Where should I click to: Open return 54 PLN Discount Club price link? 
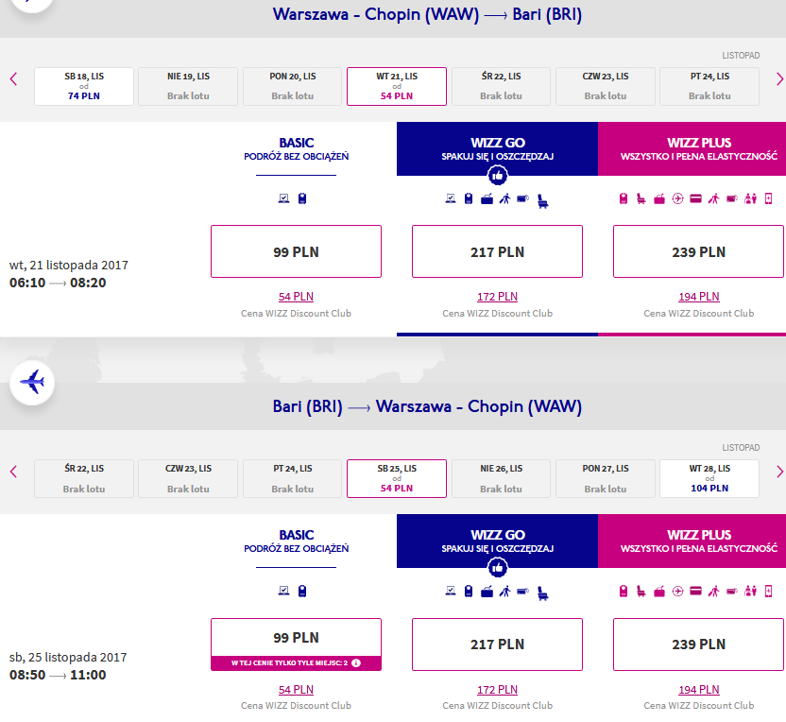click(296, 690)
